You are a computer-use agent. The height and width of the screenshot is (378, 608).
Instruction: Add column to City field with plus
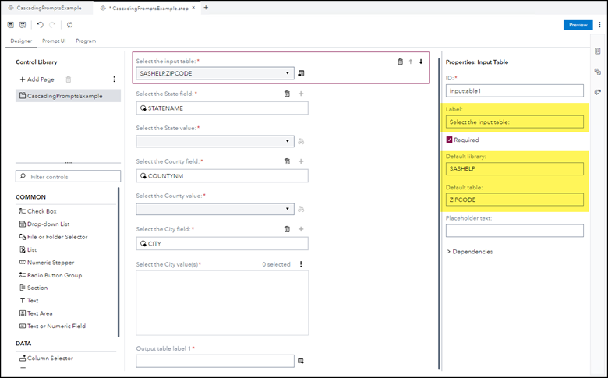[x=301, y=229]
